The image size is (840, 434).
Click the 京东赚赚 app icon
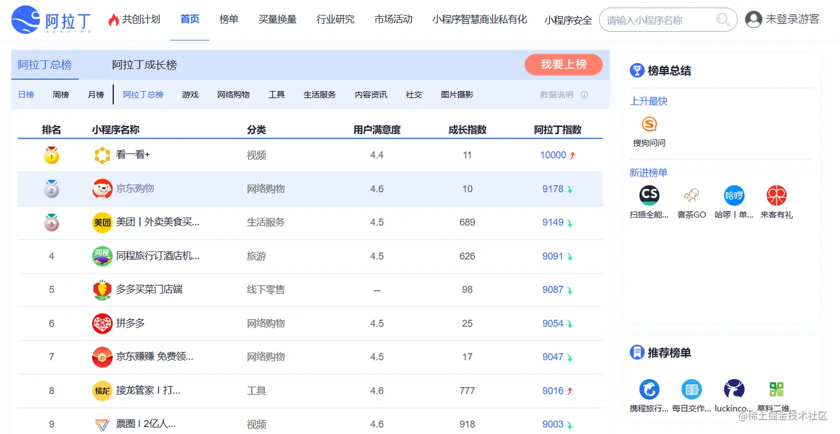[x=102, y=357]
